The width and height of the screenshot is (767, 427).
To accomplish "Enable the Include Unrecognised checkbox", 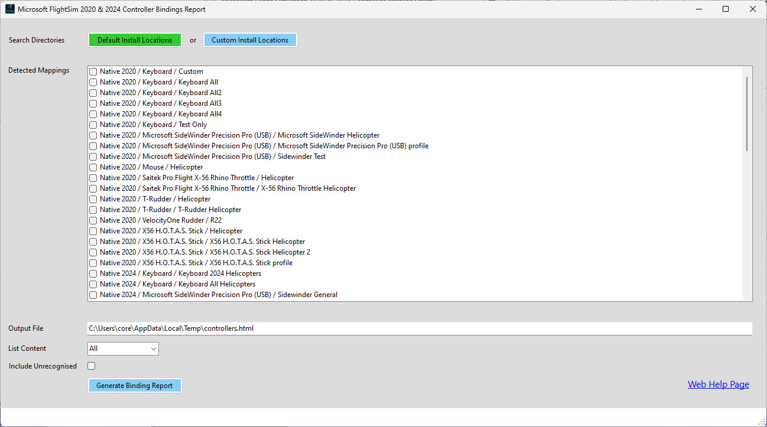I will [92, 366].
